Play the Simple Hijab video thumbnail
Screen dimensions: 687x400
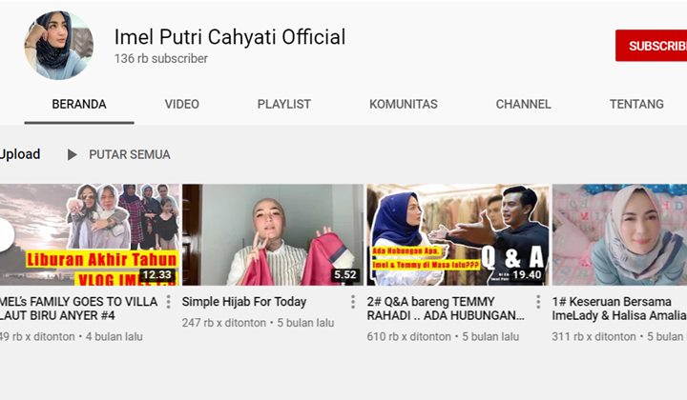point(273,234)
